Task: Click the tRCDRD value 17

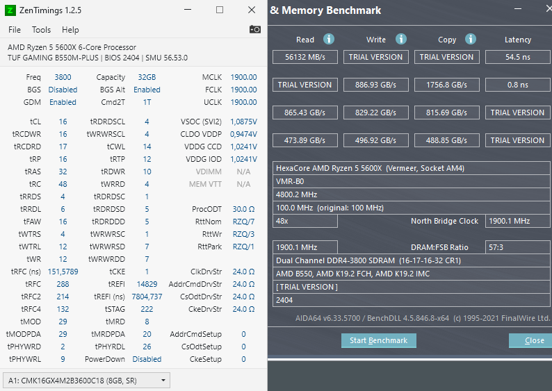Action: [63, 147]
